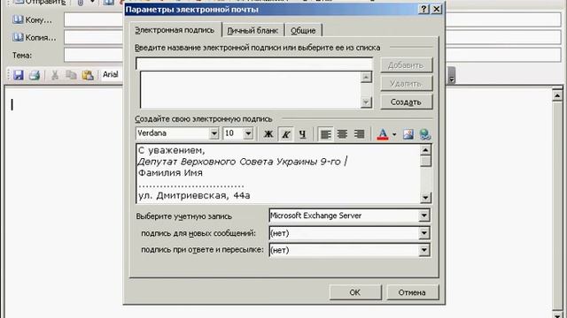567x318 pixels.
Task: Align signature text left
Action: (x=325, y=134)
